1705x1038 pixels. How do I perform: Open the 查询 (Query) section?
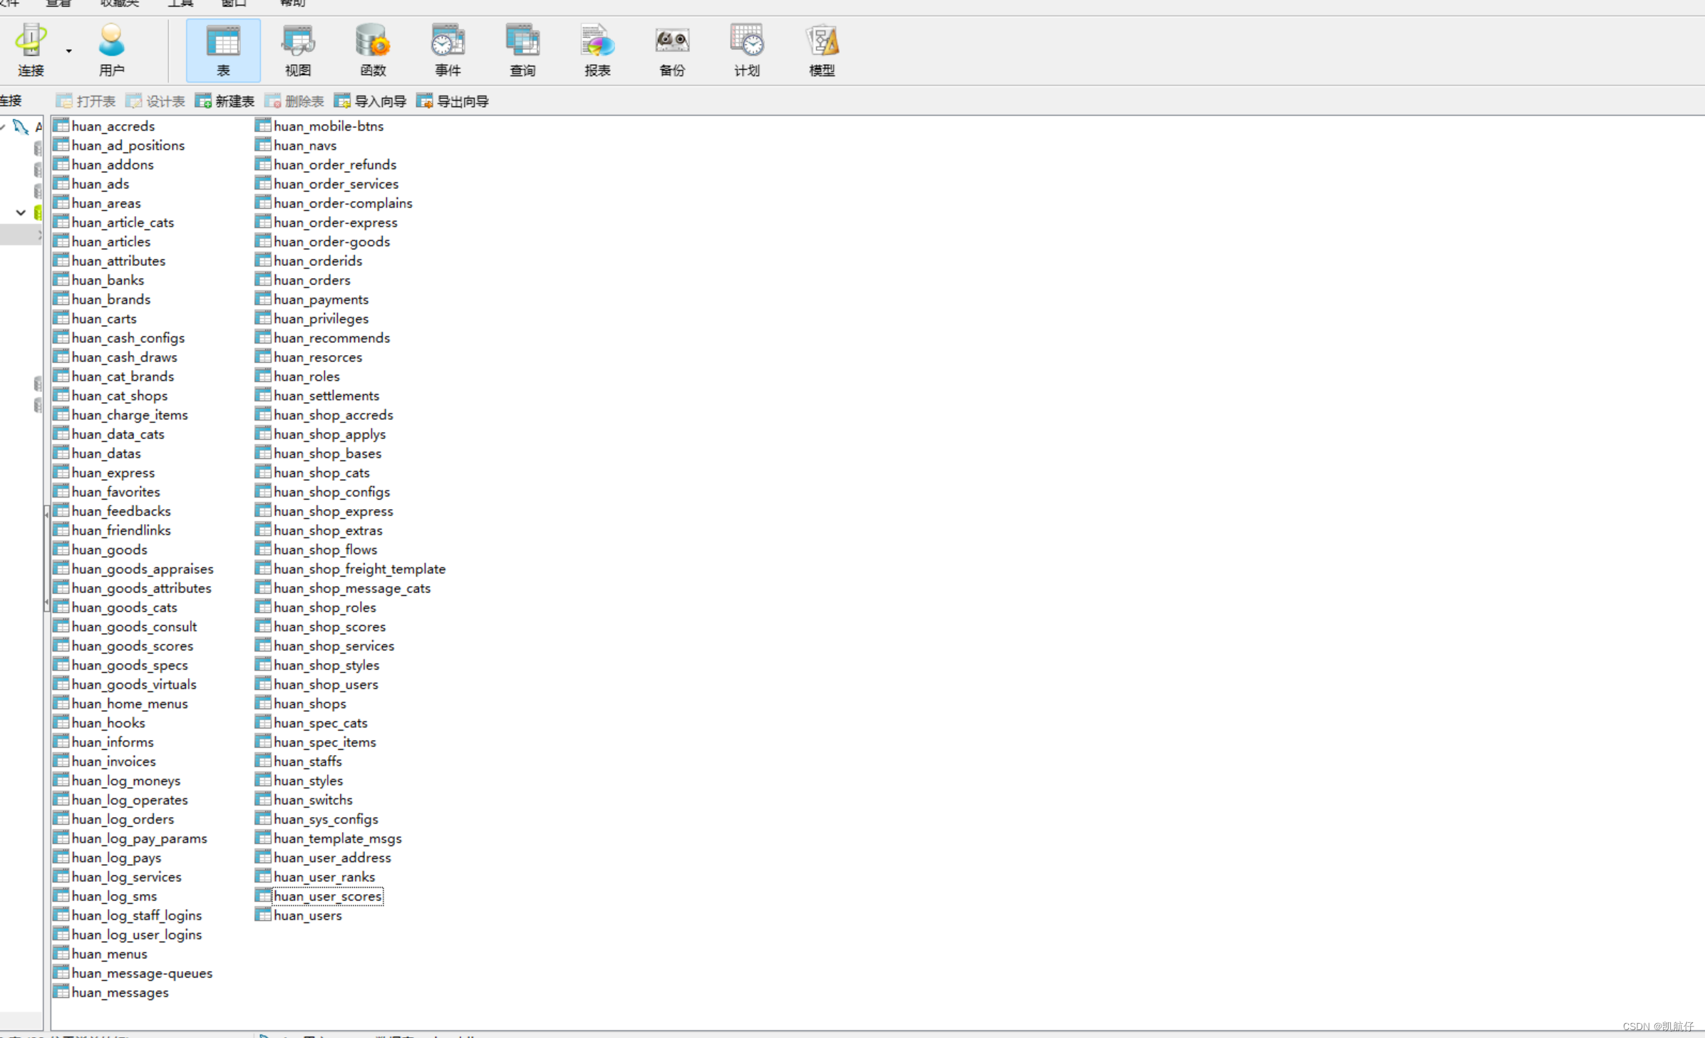click(522, 49)
